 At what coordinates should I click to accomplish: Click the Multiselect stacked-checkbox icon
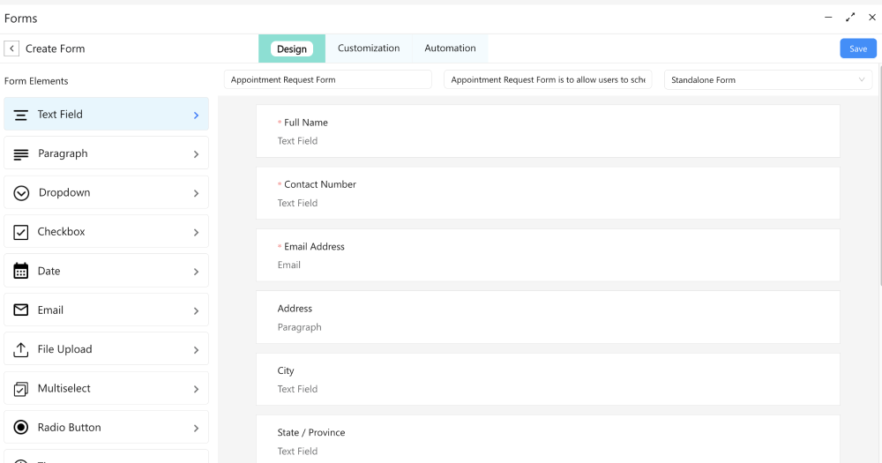pos(21,389)
